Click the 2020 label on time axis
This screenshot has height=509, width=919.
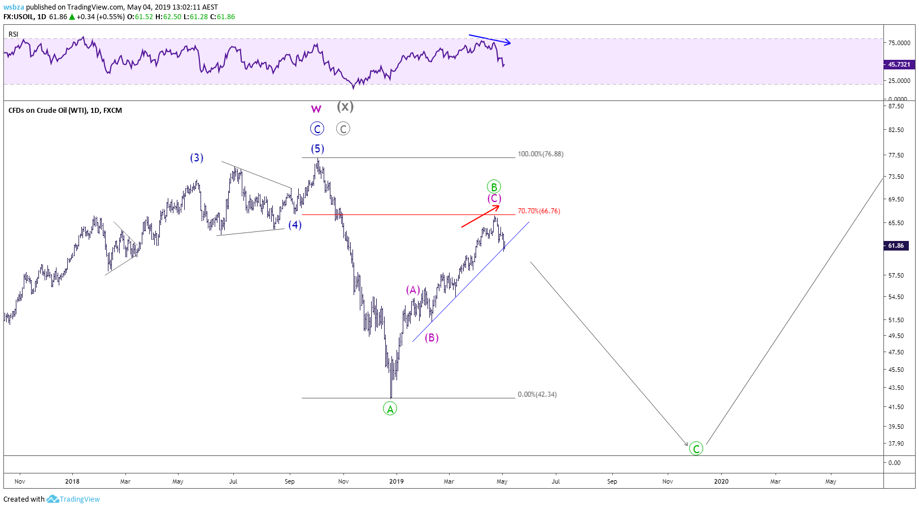click(721, 481)
